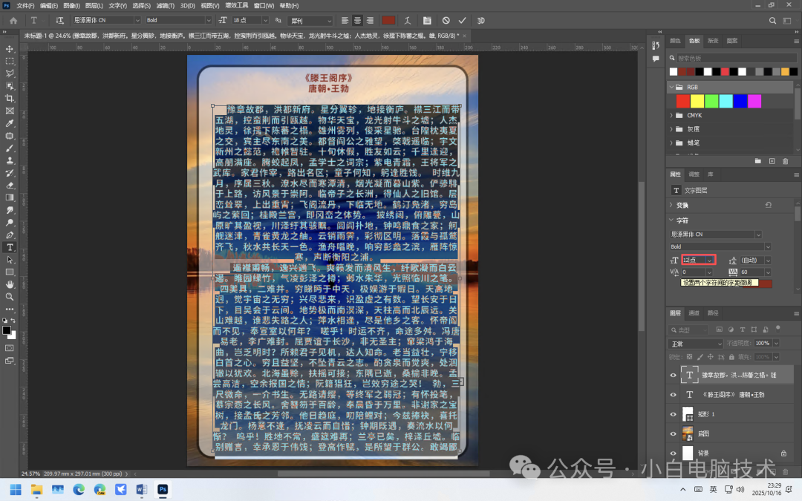
Task: Expand the 灰度 swatch folder
Action: click(x=671, y=129)
